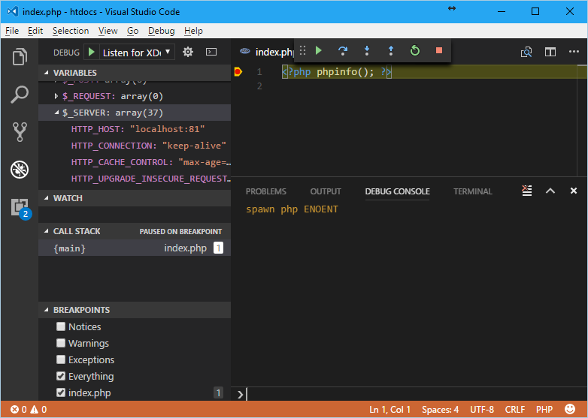
Task: Collapse the Breakpoints section
Action: (135, 310)
